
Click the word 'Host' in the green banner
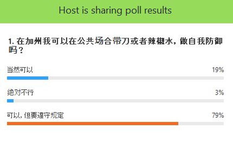(x=69, y=10)
